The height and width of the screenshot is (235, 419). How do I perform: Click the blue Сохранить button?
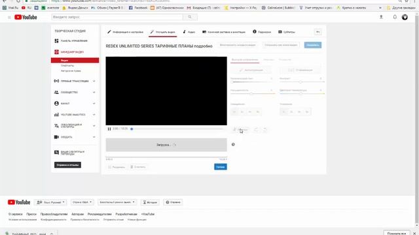pos(313,45)
